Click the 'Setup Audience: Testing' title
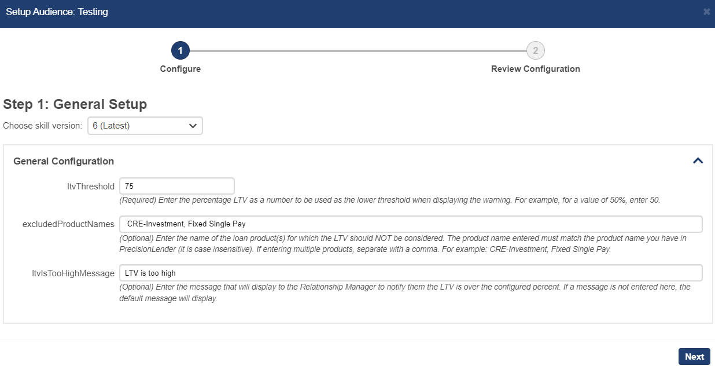The height and width of the screenshot is (373, 715). [57, 12]
